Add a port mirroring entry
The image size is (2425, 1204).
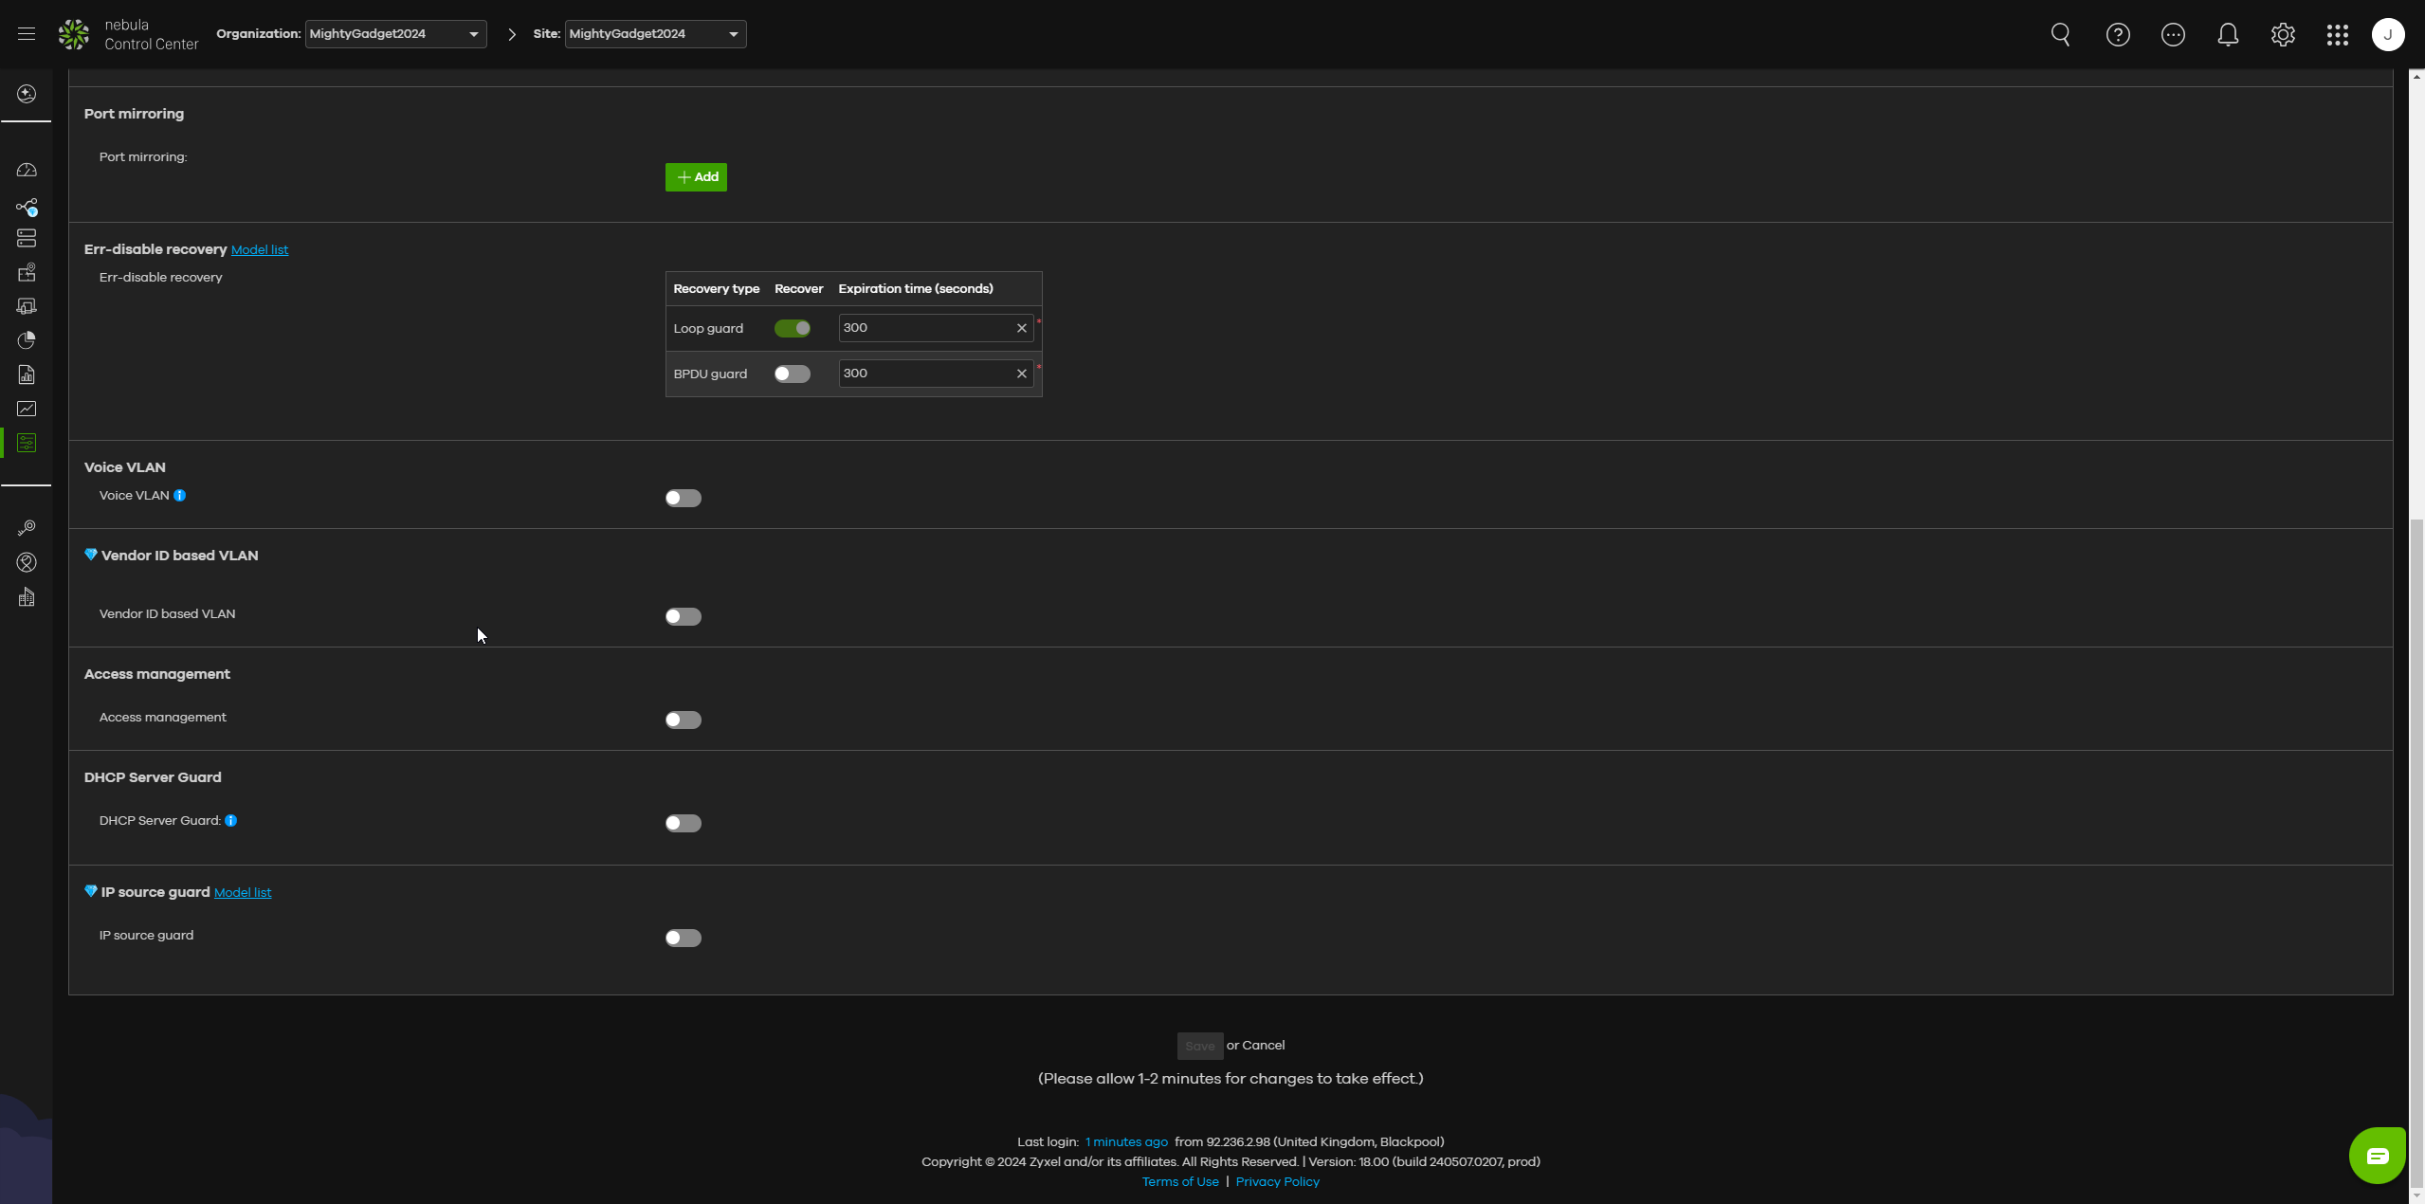pos(696,177)
